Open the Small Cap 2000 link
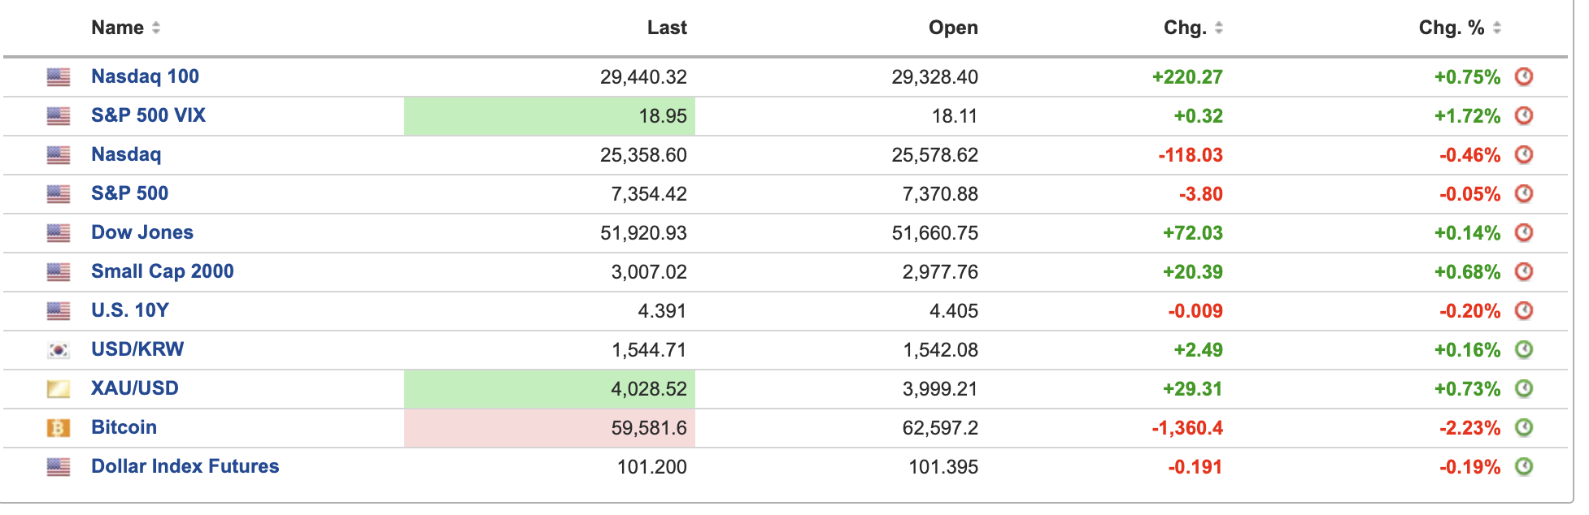The height and width of the screenshot is (515, 1589). pos(163,271)
